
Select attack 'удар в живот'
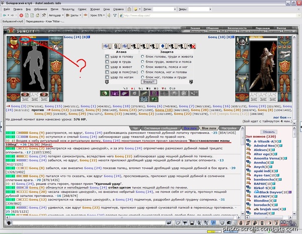tap(107, 67)
